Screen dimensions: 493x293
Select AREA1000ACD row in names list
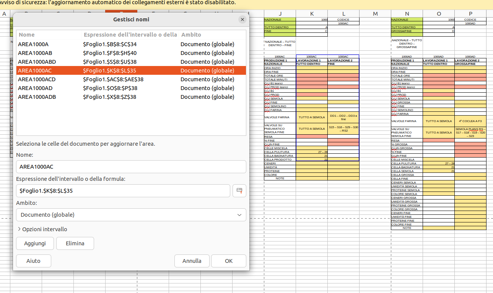pos(131,79)
